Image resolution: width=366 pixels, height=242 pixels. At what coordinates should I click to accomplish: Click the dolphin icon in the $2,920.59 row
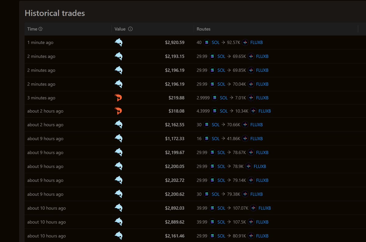[x=118, y=42]
